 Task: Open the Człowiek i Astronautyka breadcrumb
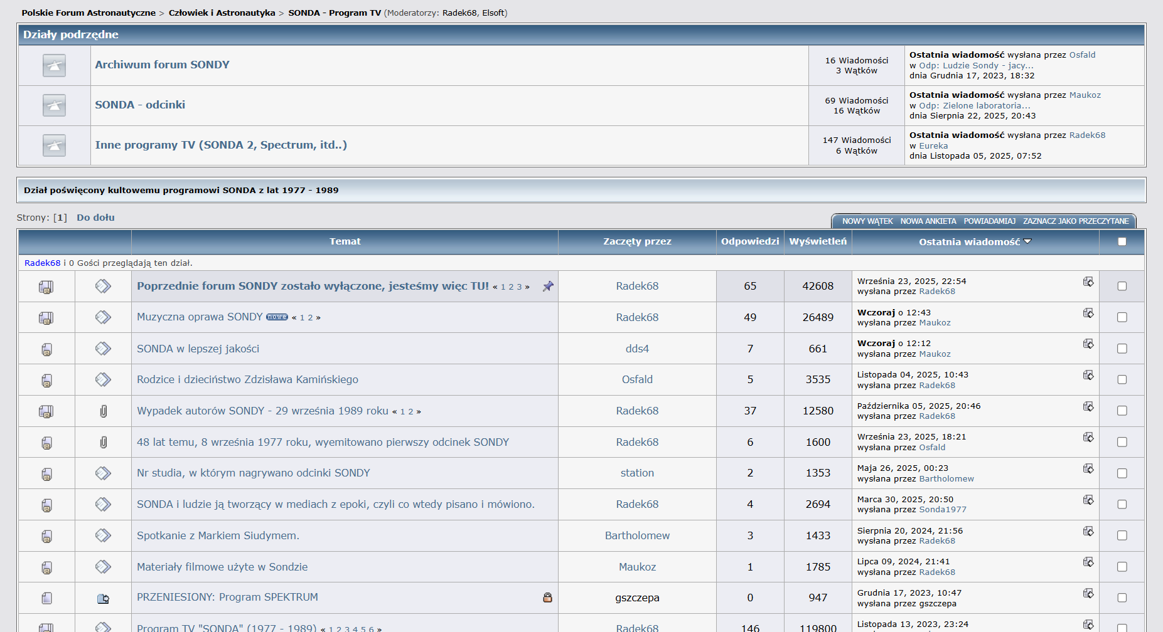pyautogui.click(x=222, y=13)
